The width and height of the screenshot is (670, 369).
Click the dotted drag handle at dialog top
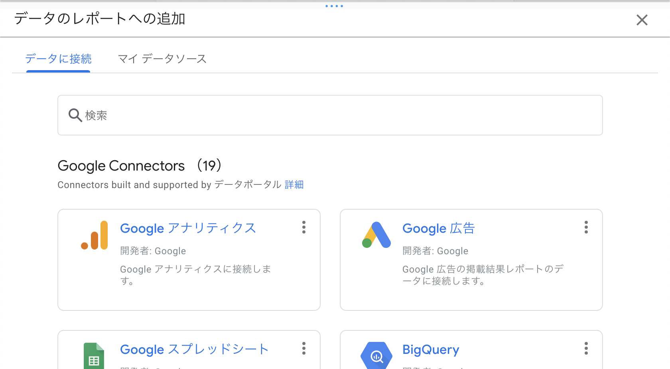[334, 6]
